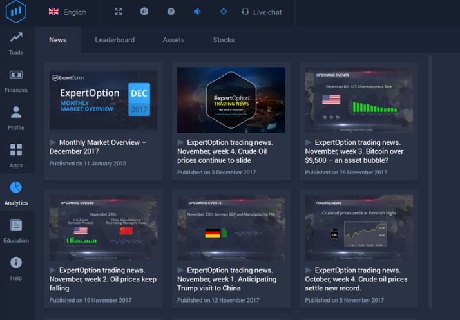Open the question mark help icon

click(171, 12)
